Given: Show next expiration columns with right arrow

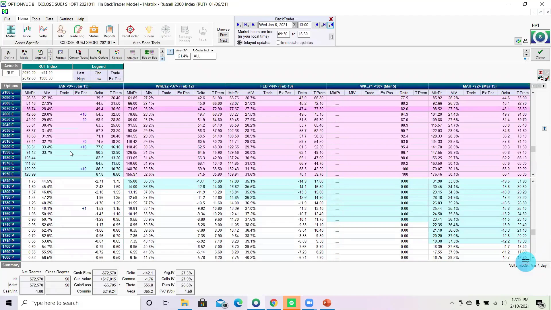Looking at the screenshot, I should pos(544,86).
